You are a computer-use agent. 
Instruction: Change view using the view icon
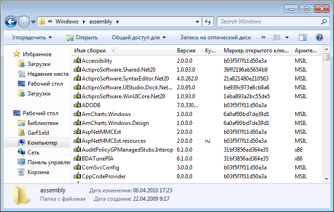pyautogui.click(x=277, y=37)
